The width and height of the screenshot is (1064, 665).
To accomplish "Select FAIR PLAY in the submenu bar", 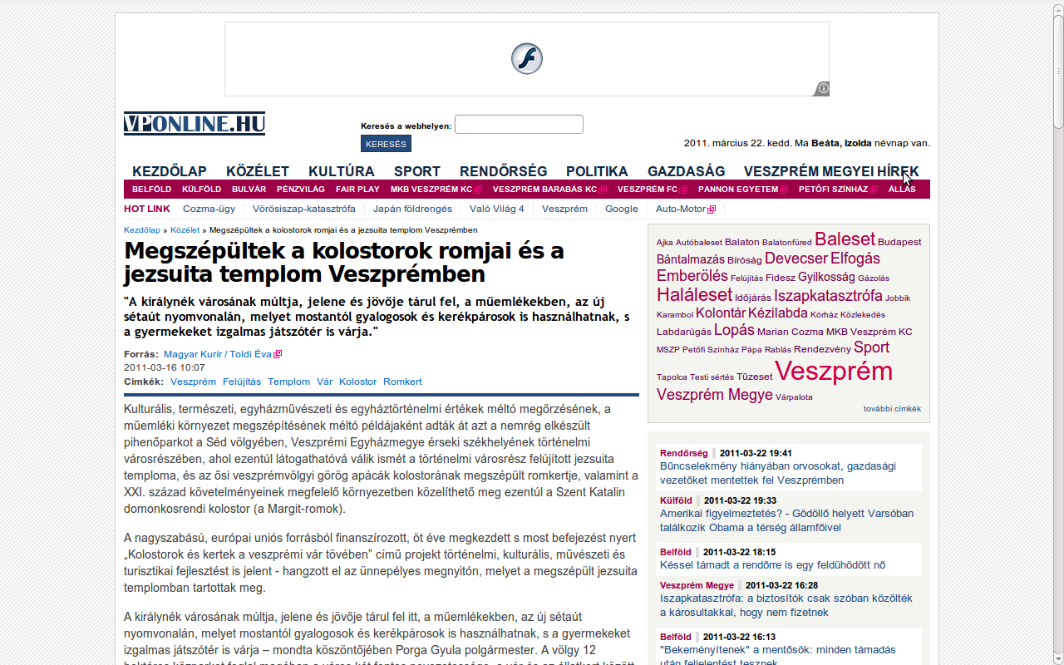I will [x=357, y=190].
